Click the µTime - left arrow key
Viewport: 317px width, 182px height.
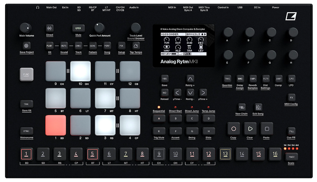point(177,93)
